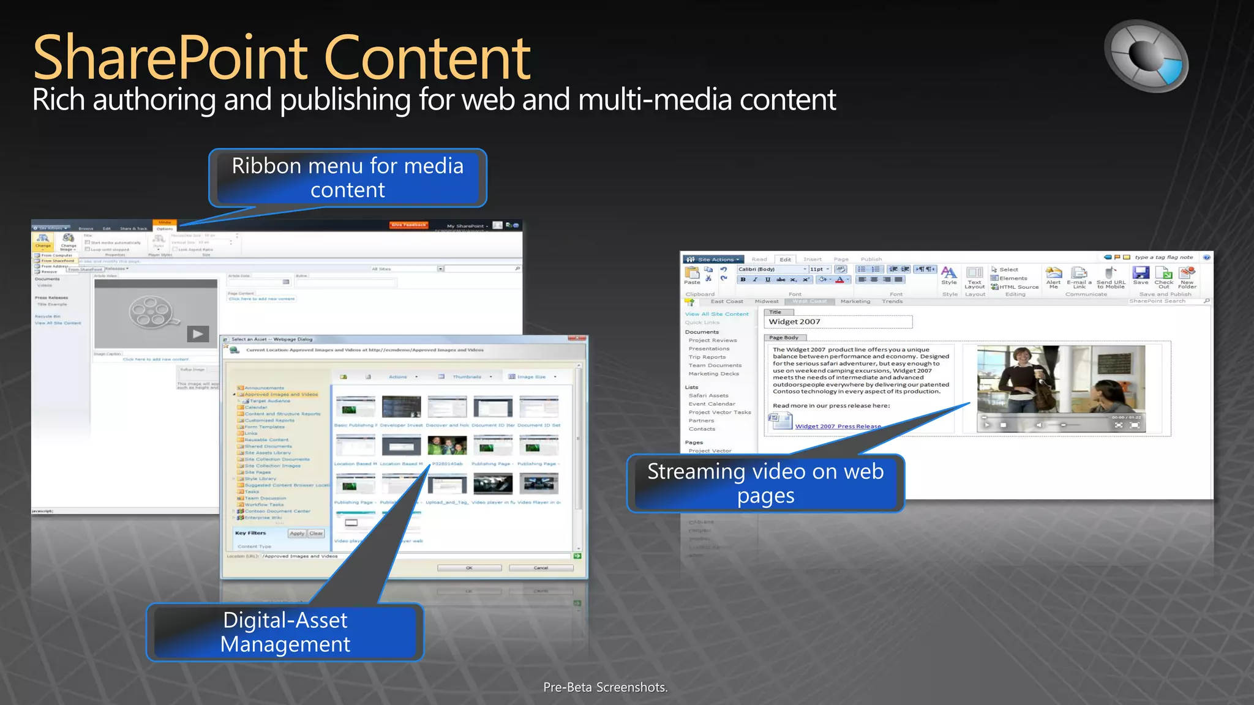1254x705 pixels.
Task: Switch to the Insert ribbon tab
Action: pyautogui.click(x=813, y=259)
